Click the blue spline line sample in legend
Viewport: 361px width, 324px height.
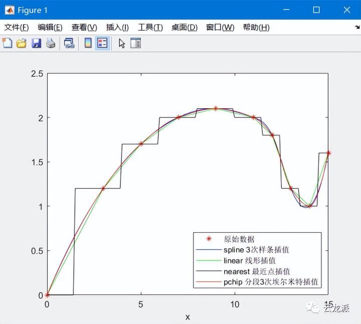click(x=209, y=250)
